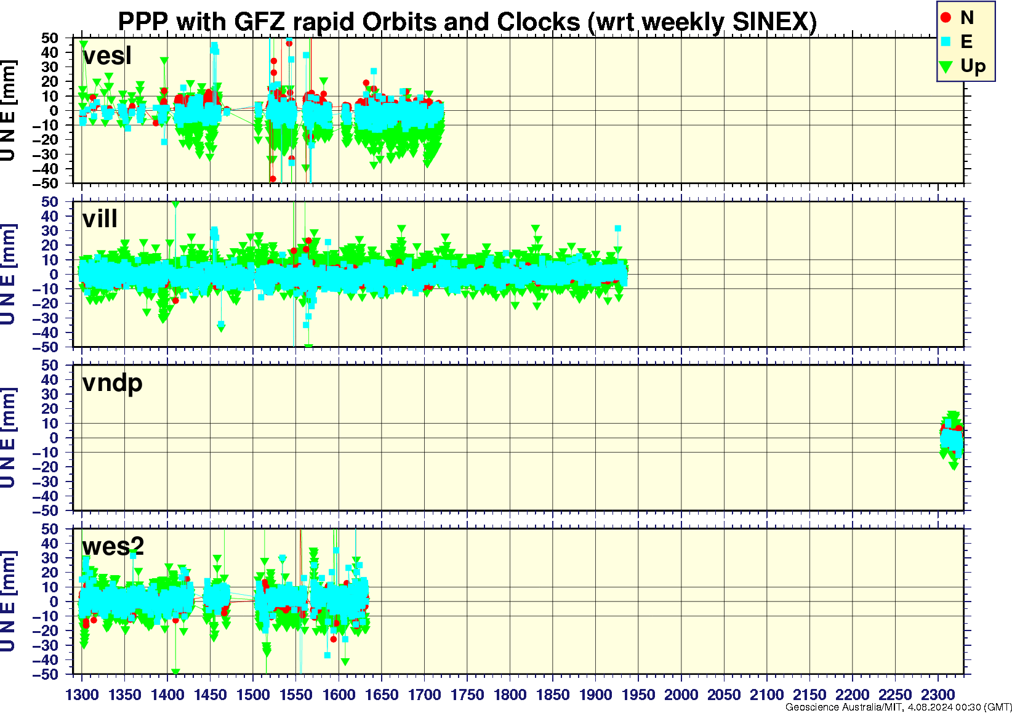1012x713 pixels.
Task: Click x-axis tick label 1950
Action: click(638, 695)
